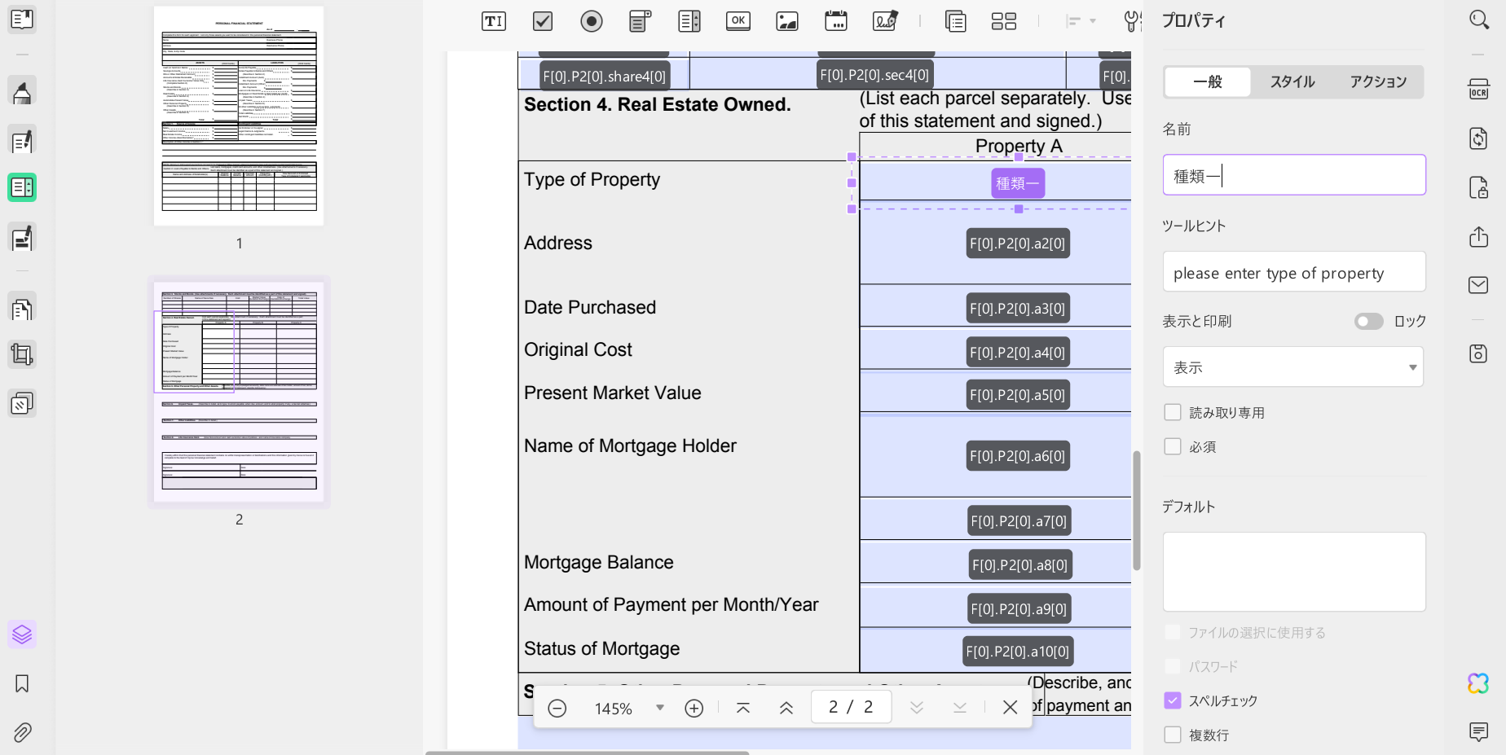Send the file by email icon
Screen dimensions: 1506x755
click(x=1479, y=285)
